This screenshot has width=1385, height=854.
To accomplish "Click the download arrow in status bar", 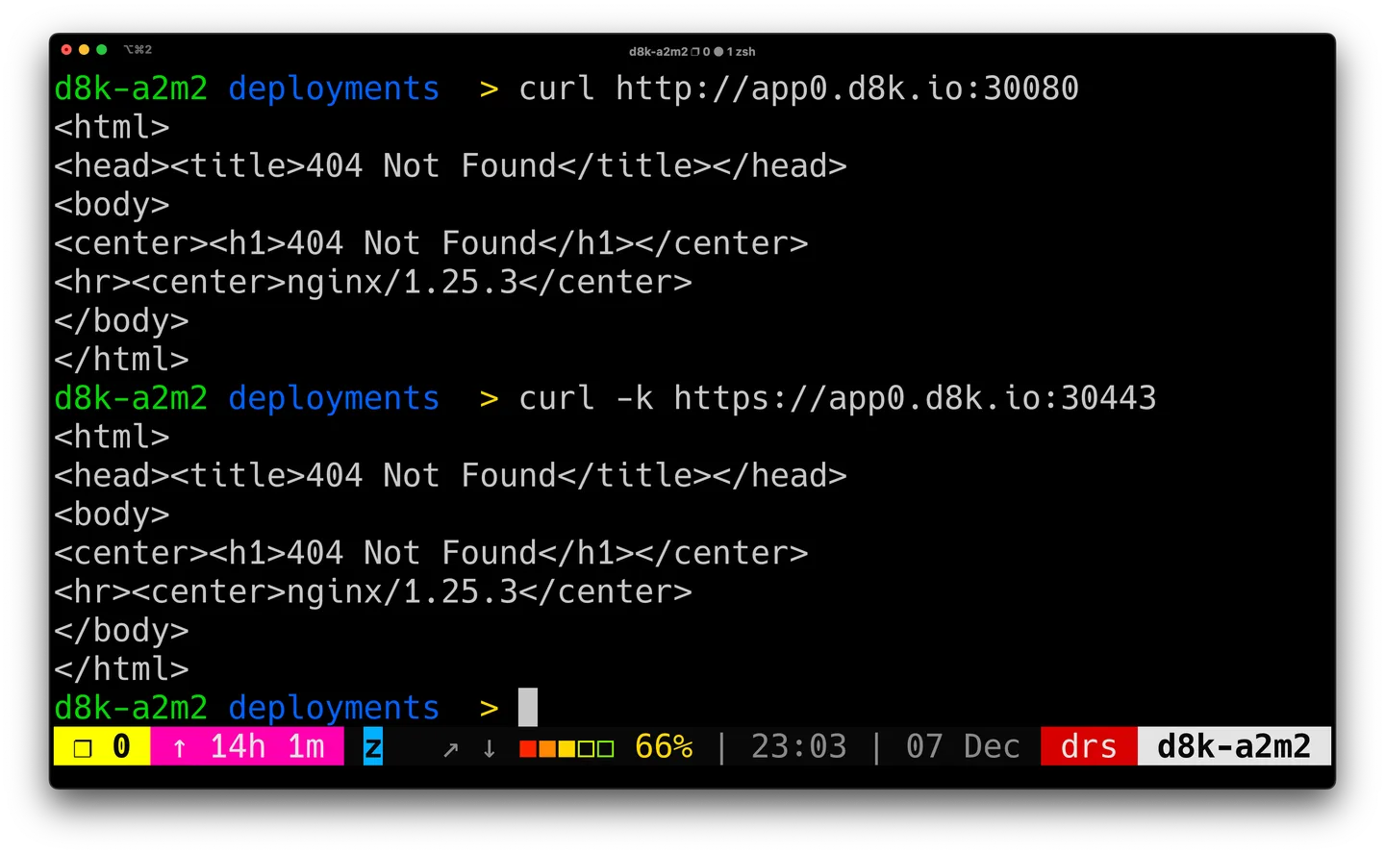I will [x=489, y=748].
